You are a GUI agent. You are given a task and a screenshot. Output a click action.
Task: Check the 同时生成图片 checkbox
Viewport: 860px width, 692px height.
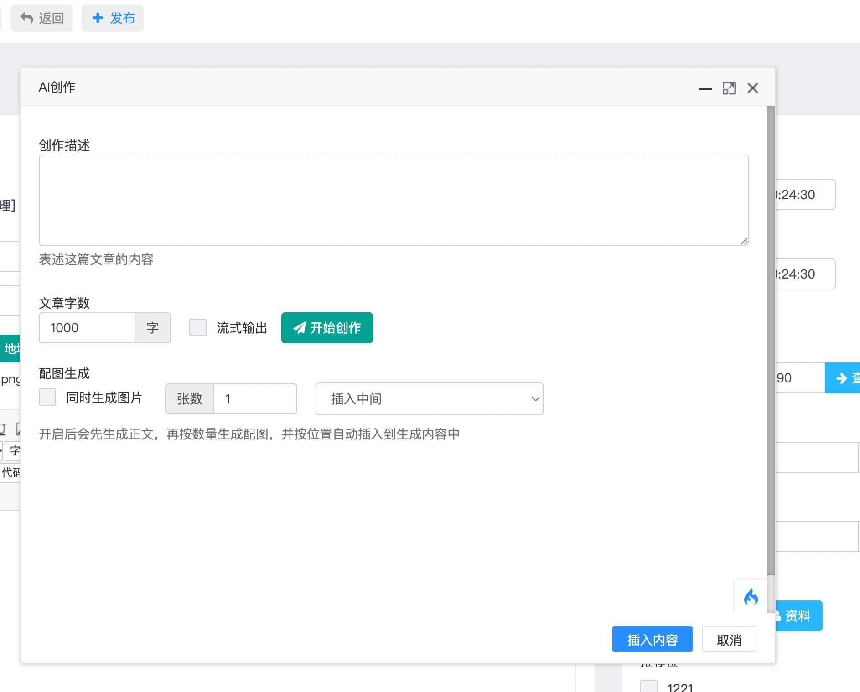[47, 397]
